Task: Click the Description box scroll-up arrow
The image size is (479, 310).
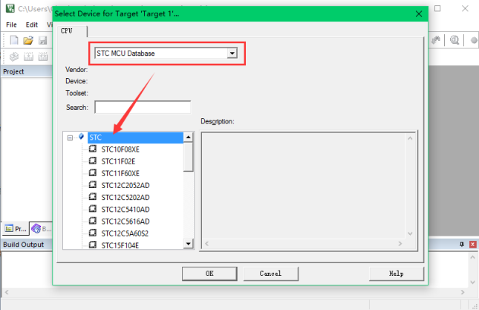Action: [410, 138]
